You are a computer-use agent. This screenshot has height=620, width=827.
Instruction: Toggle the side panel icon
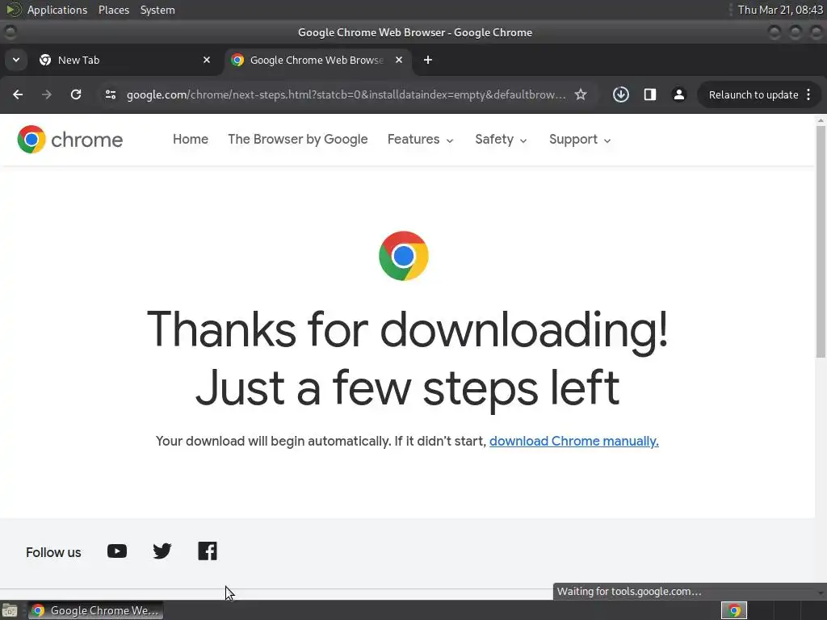click(x=650, y=95)
